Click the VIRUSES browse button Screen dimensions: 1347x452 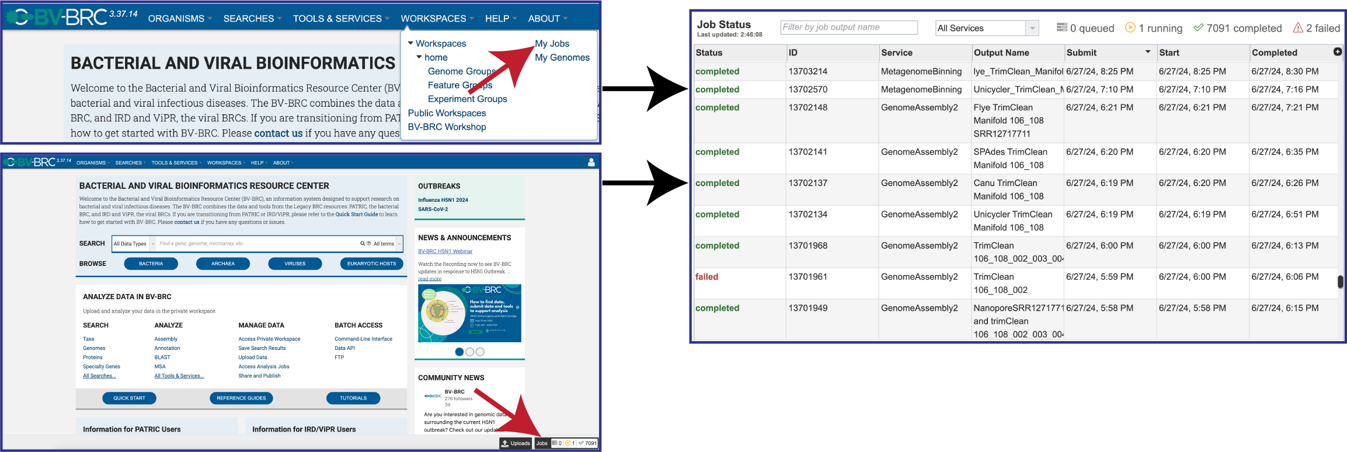(295, 264)
